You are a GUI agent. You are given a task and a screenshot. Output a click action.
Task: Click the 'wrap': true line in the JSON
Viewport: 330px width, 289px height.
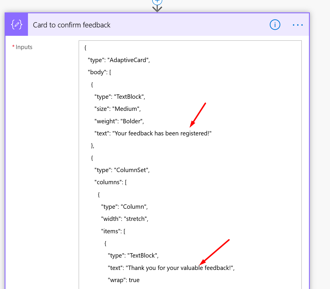click(124, 280)
